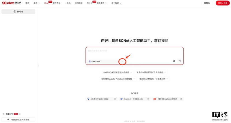Expand the 关于我们 dropdown menu

[x=116, y=3]
